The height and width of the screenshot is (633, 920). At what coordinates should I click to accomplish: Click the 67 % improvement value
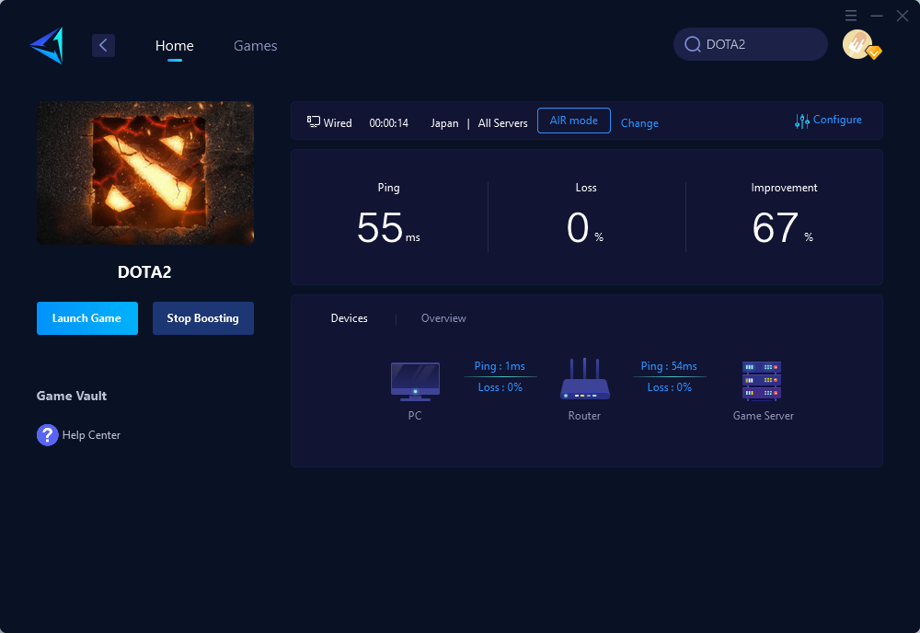click(783, 227)
